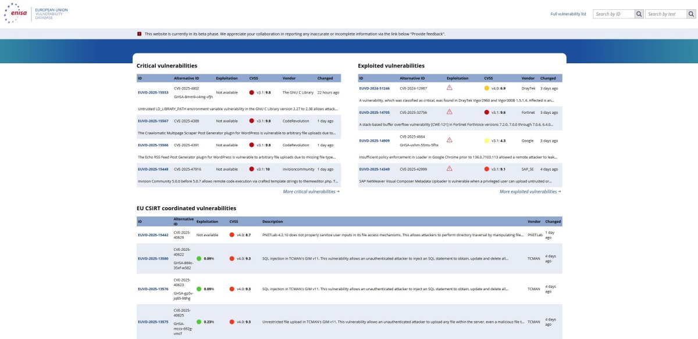Click alternative ID CVE-2025-4389
Screen dimensions: 698x339
coord(186,121)
